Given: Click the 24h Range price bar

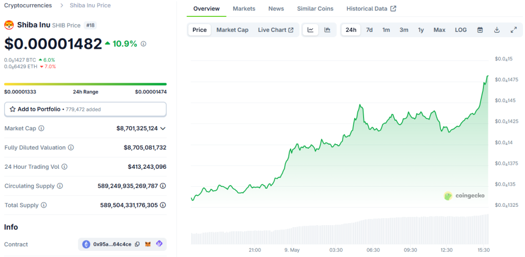Looking at the screenshot, I should (85, 84).
